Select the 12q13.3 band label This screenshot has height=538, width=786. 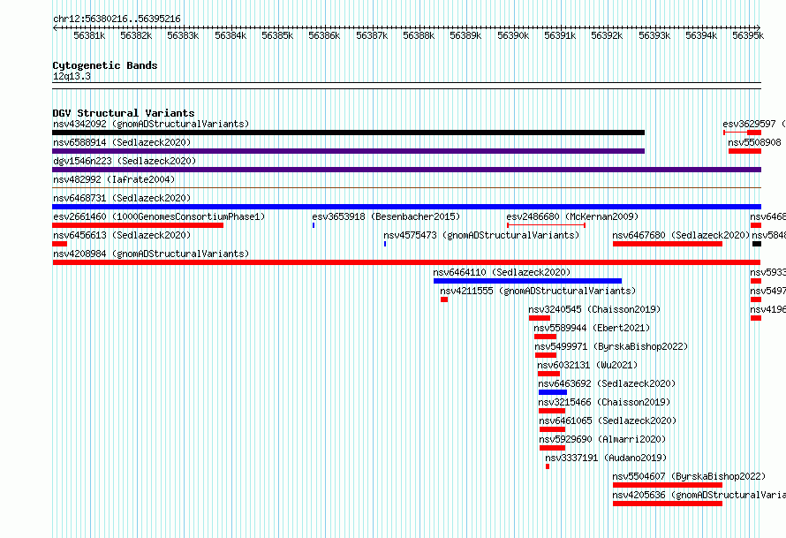point(72,76)
